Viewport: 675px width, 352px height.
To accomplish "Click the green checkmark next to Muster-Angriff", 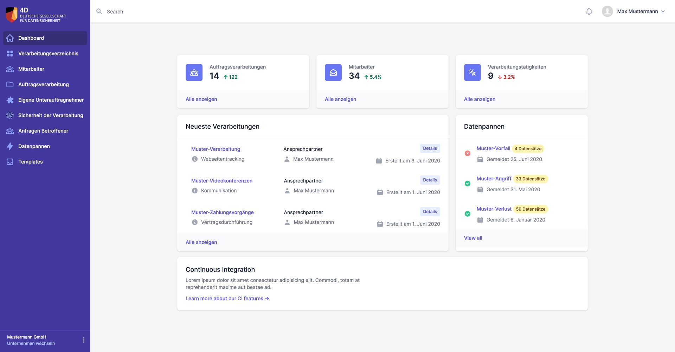I will 467,184.
